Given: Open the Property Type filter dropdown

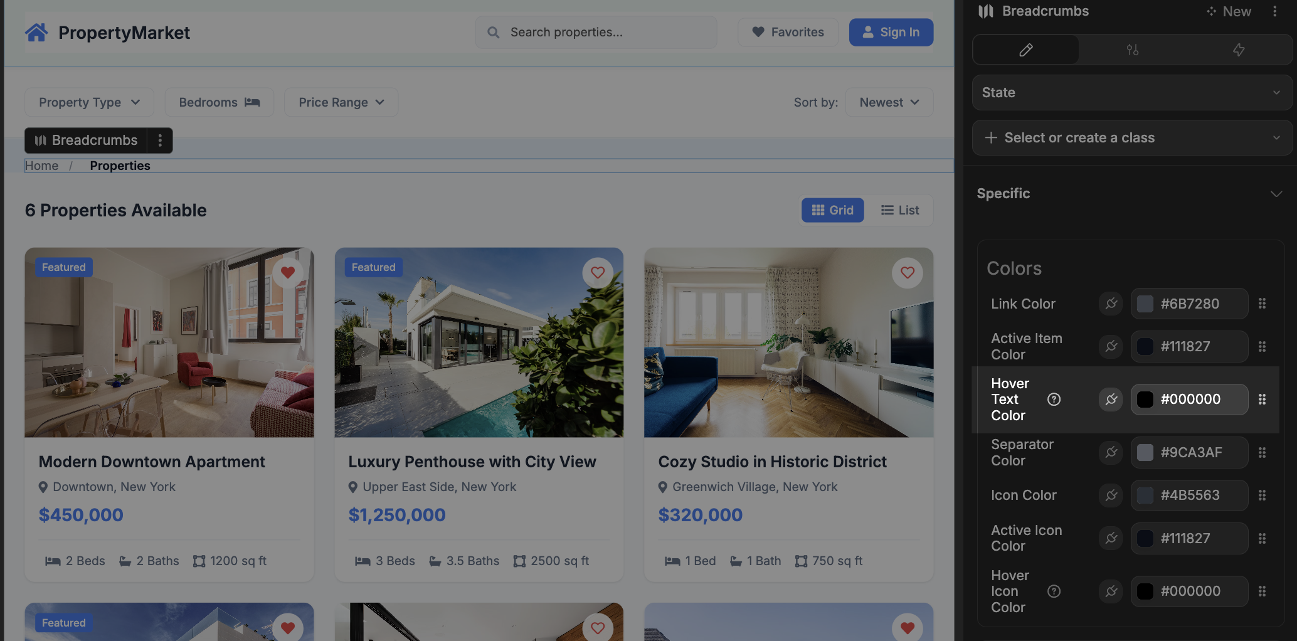Looking at the screenshot, I should (89, 102).
